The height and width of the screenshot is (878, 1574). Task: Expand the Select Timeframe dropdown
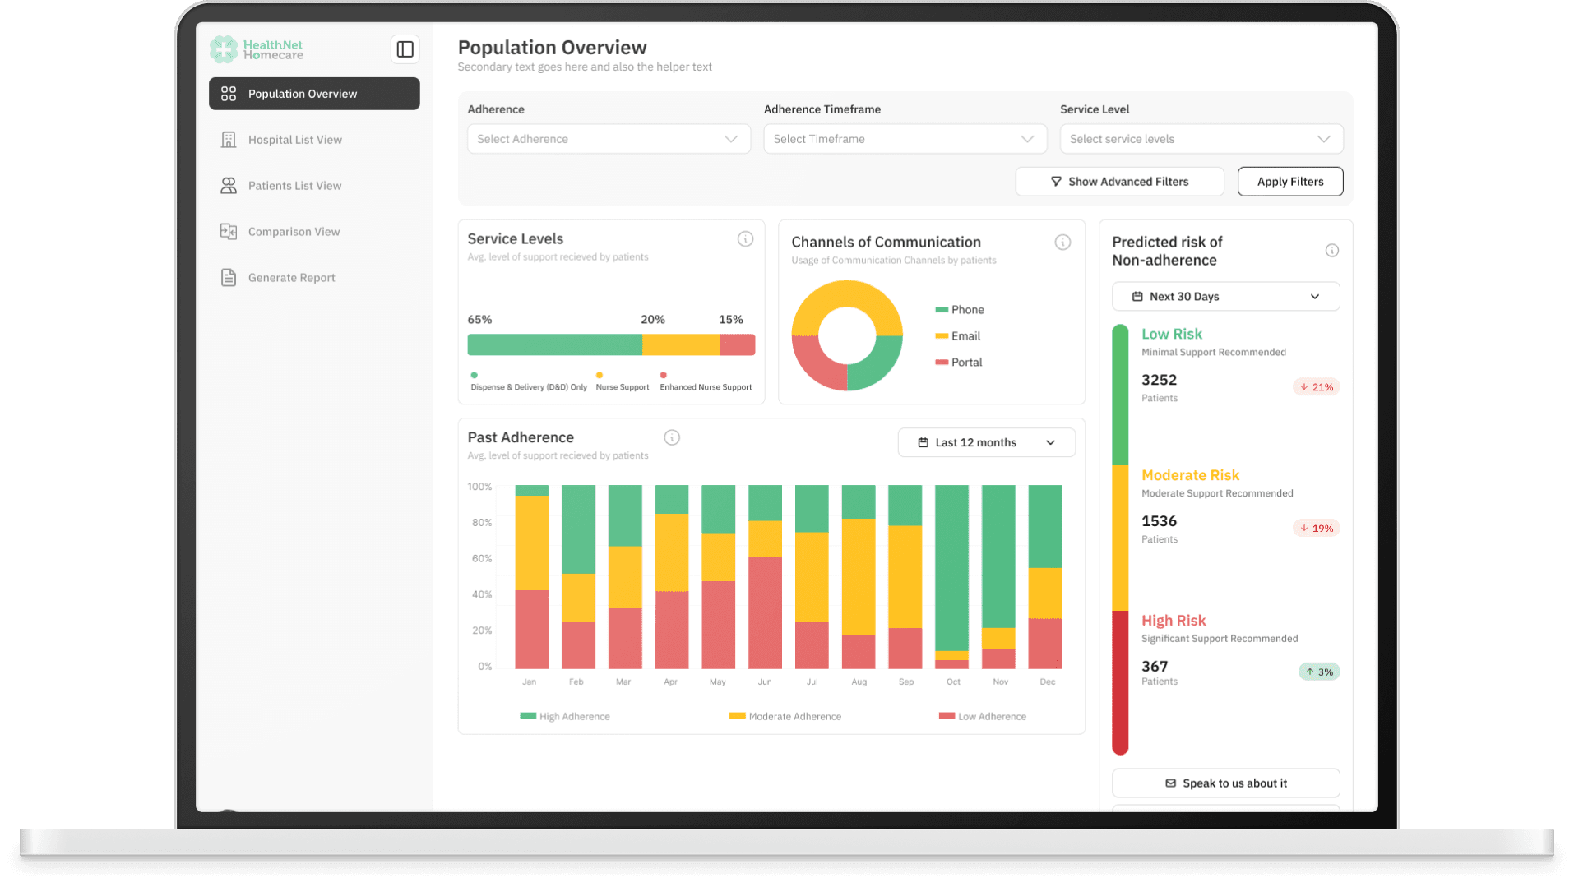(905, 139)
